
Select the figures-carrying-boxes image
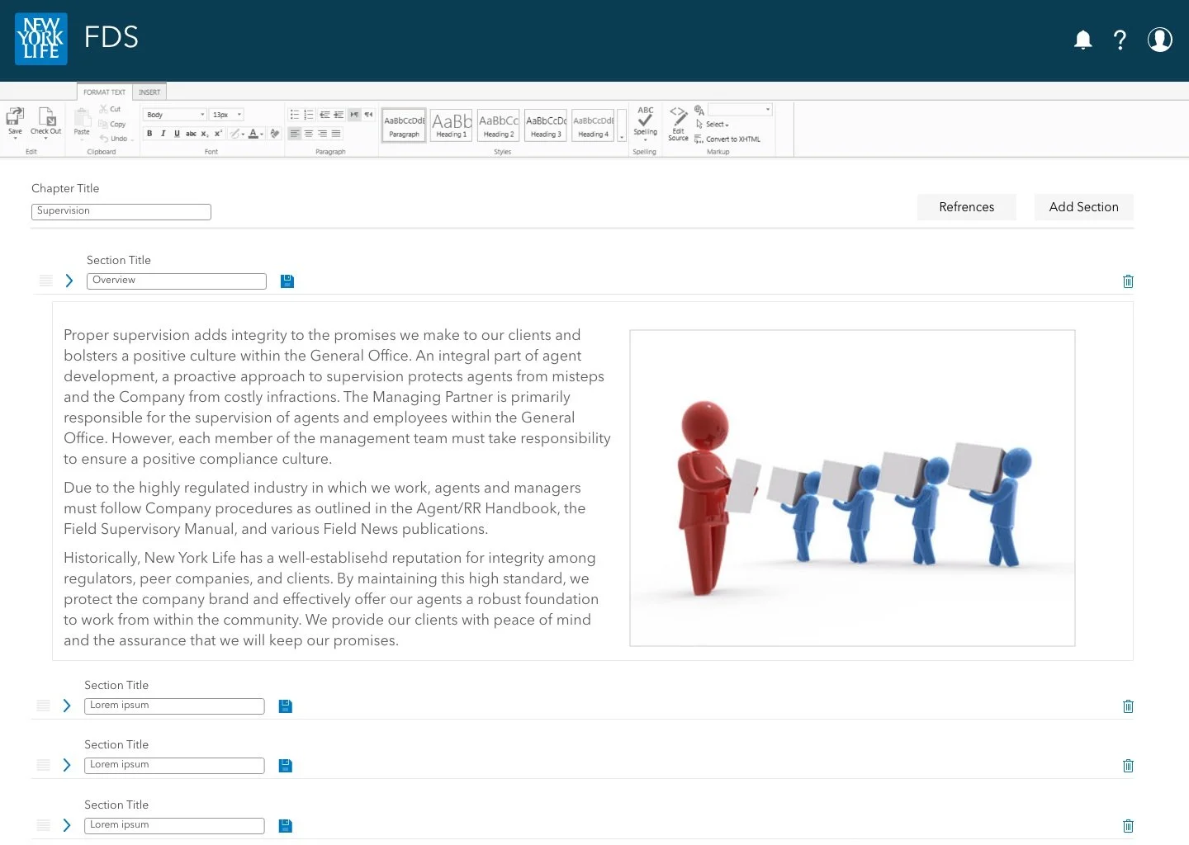pyautogui.click(x=852, y=488)
